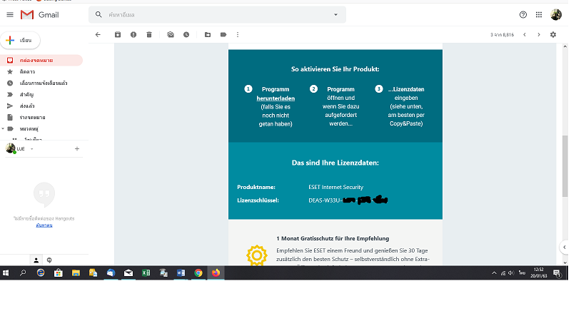
Task: Report this email as spam
Action: click(x=133, y=34)
